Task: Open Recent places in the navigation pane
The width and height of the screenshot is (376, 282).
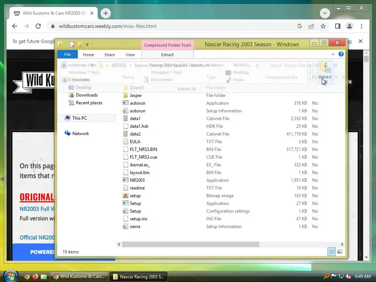Action: [x=89, y=103]
